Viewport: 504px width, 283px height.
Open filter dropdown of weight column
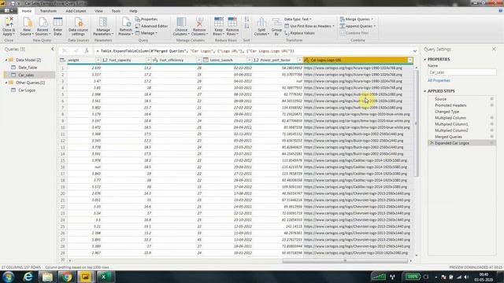[98, 60]
